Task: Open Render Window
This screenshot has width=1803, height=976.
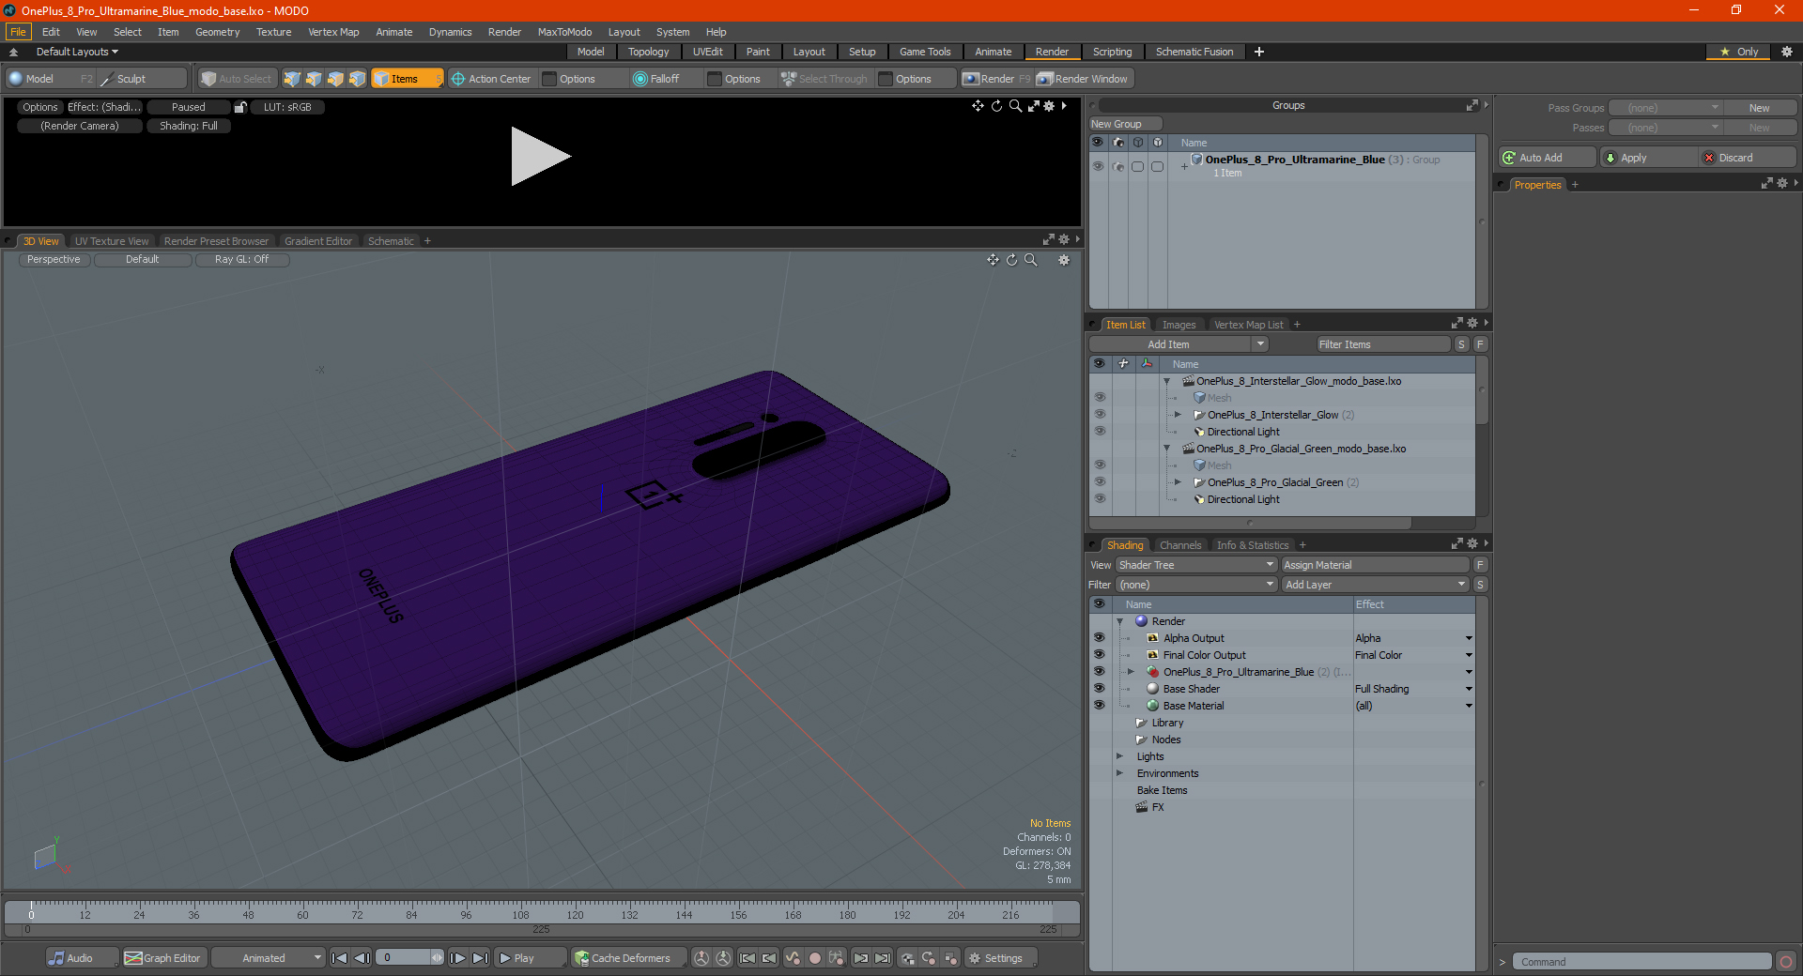Action: (x=1082, y=79)
